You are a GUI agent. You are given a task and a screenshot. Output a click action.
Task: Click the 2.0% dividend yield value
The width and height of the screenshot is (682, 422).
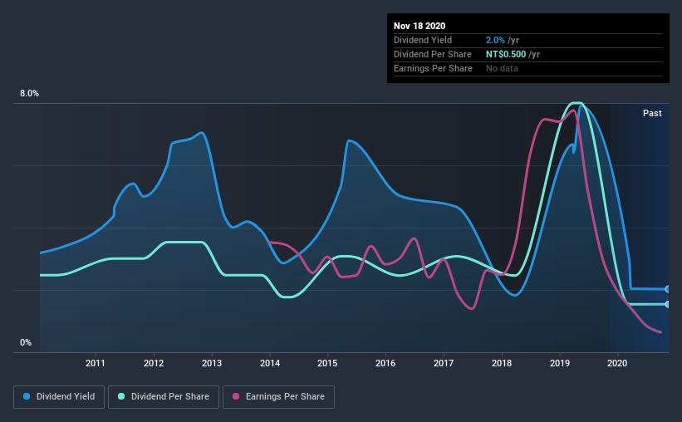(x=495, y=40)
